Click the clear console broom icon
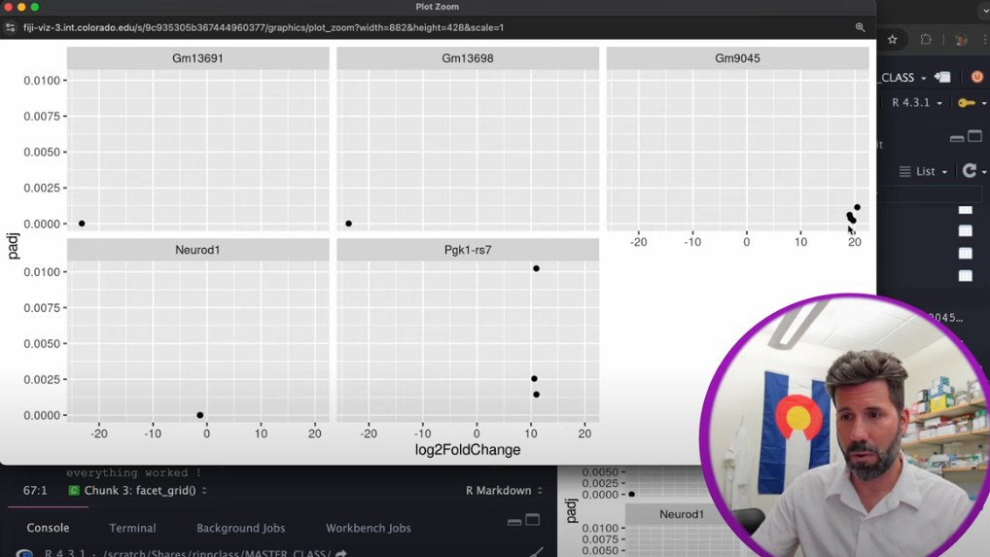 537,552
